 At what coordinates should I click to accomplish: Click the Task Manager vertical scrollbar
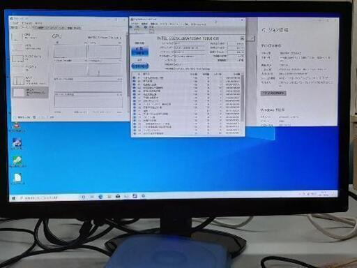128,65
